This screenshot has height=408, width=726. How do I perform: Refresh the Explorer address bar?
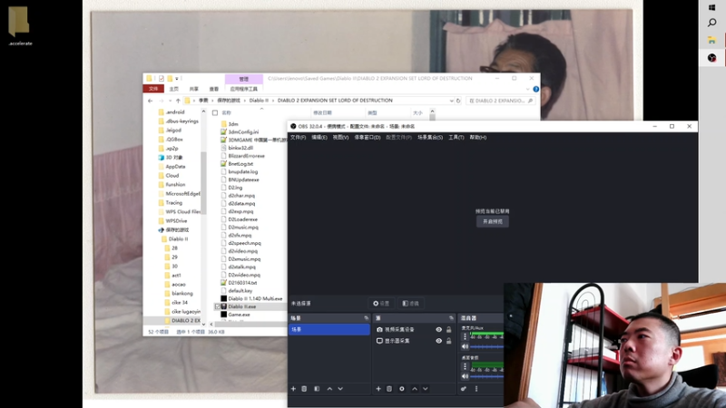(x=458, y=101)
